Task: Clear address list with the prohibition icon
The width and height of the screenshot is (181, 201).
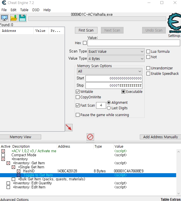Action: (x=90, y=137)
